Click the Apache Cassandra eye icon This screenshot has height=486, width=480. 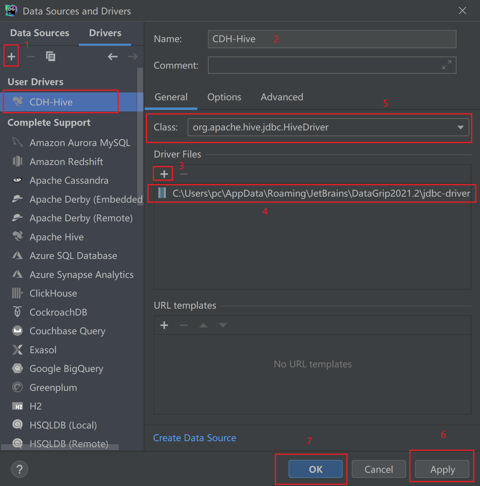[17, 180]
